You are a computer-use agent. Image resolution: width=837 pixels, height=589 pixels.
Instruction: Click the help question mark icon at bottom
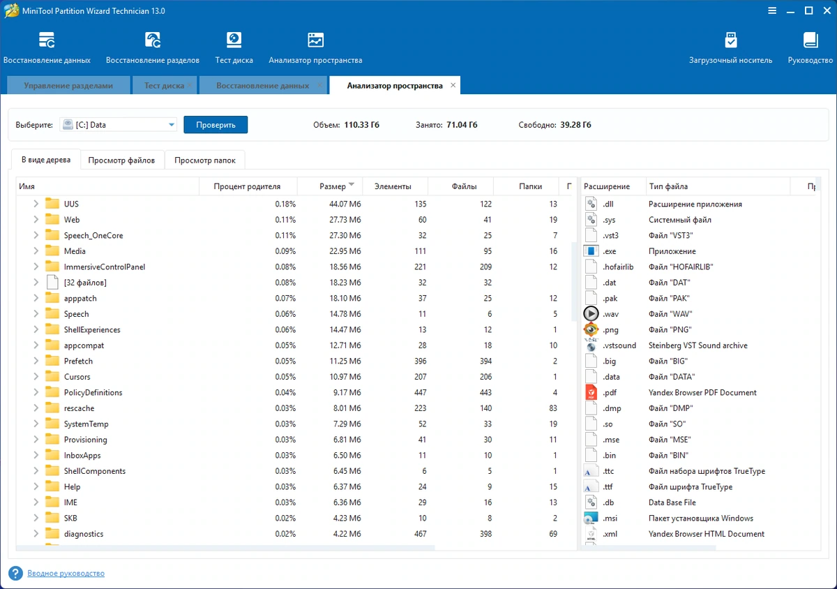click(x=15, y=573)
